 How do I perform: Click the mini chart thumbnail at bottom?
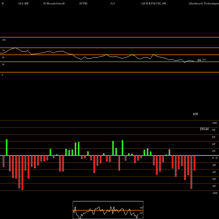(x=108, y=210)
